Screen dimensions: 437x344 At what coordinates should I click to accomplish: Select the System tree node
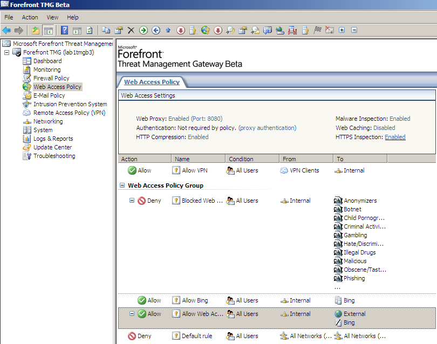coord(43,130)
